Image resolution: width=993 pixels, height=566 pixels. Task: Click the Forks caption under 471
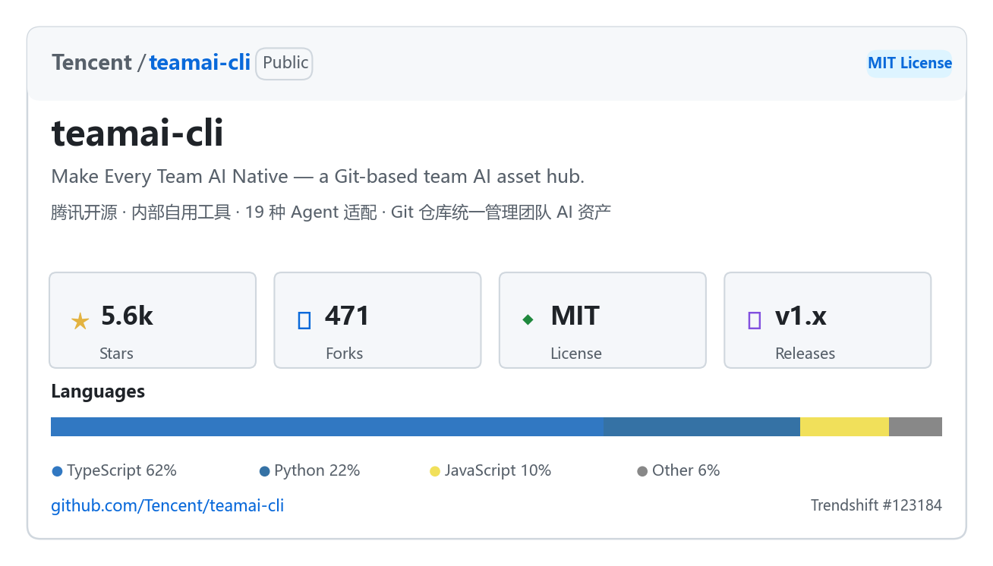[344, 354]
